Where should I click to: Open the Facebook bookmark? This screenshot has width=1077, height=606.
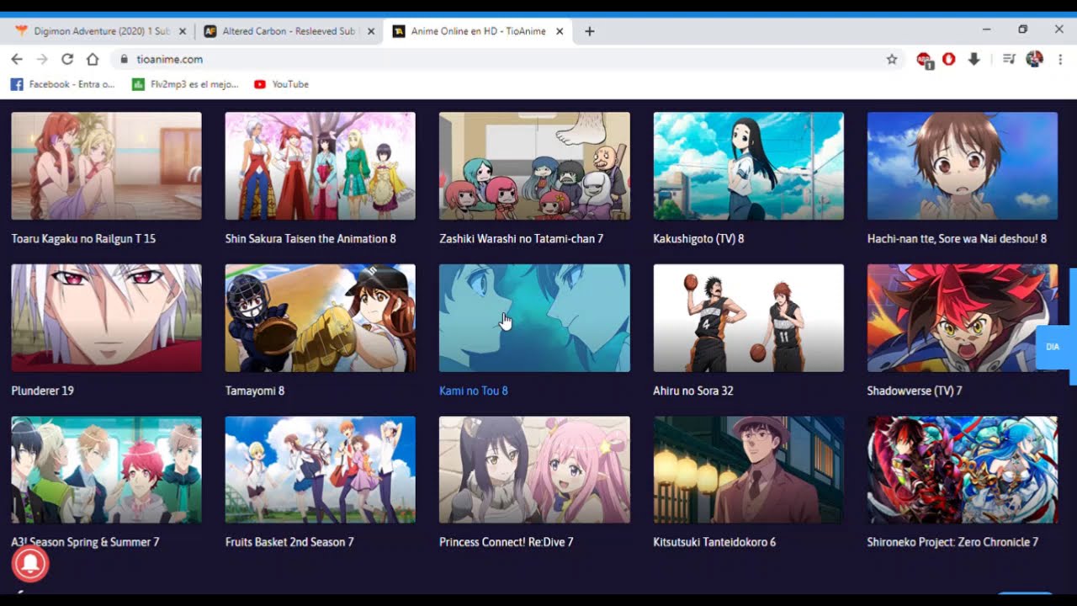pyautogui.click(x=62, y=84)
